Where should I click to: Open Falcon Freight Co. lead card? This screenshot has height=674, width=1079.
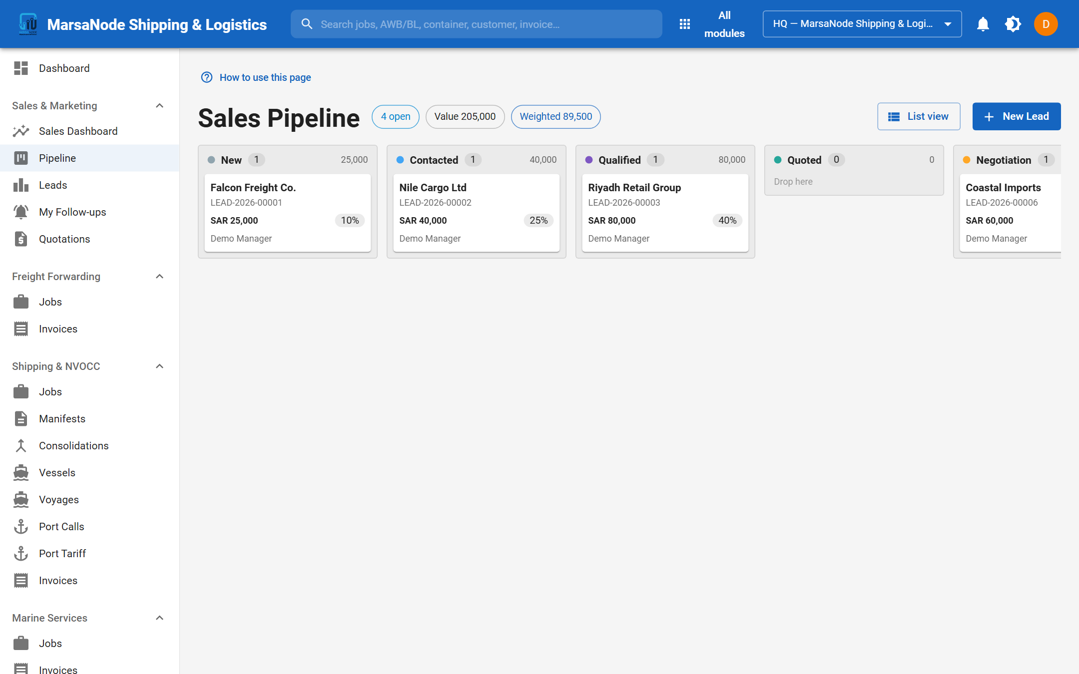[288, 213]
